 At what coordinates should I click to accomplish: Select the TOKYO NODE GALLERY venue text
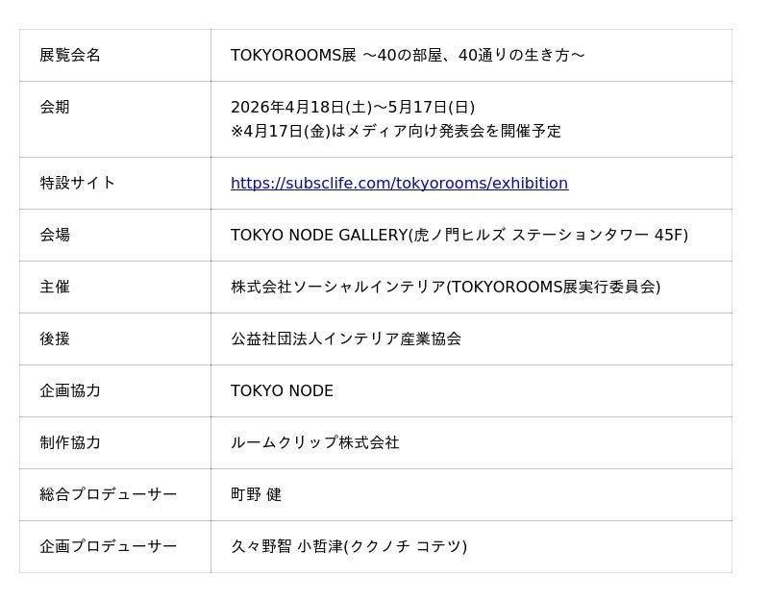(459, 235)
